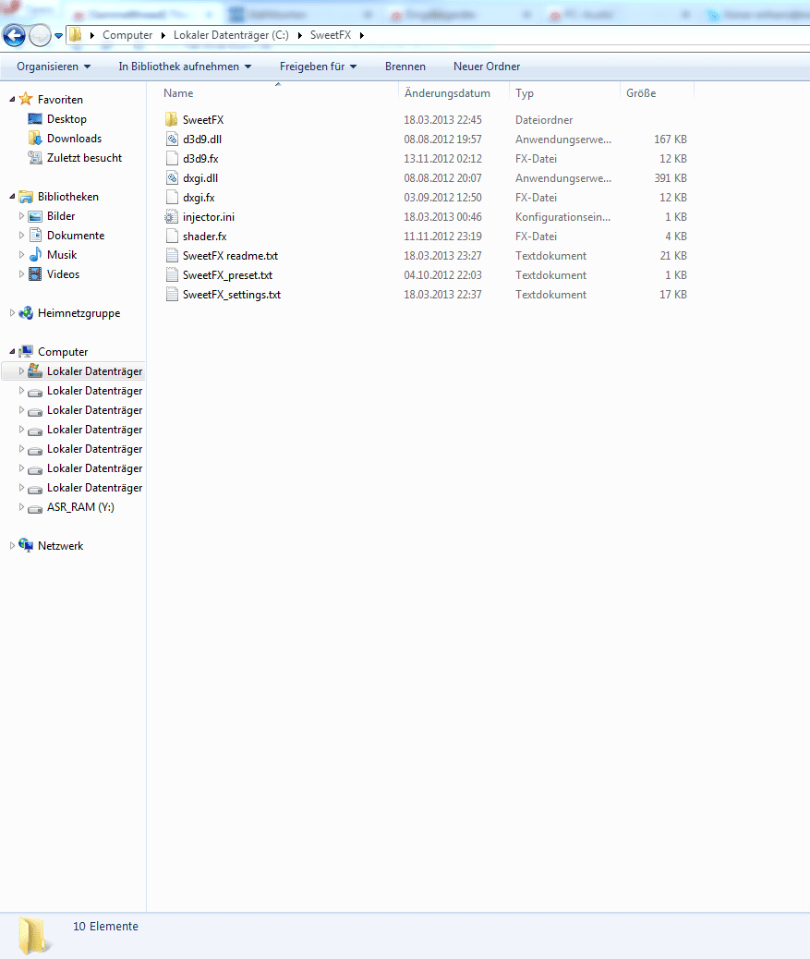Open recent locations dropdown arrow
810x959 pixels.
pyautogui.click(x=59, y=35)
